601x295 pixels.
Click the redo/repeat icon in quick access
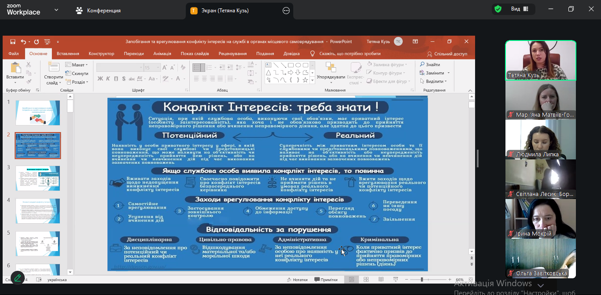pyautogui.click(x=36, y=42)
